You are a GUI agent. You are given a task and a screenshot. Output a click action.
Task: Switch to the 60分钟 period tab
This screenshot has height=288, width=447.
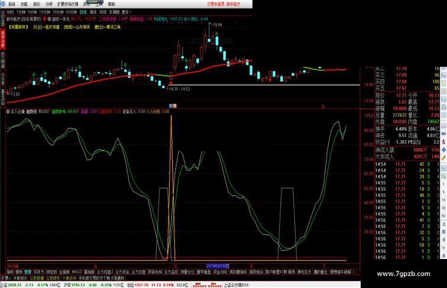(72, 12)
